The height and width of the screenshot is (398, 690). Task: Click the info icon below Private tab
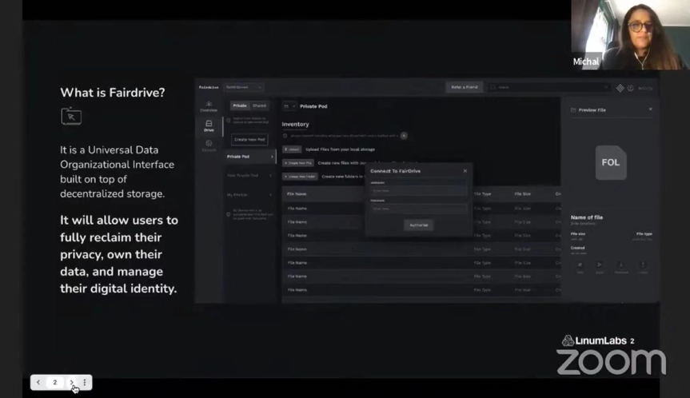(228, 120)
